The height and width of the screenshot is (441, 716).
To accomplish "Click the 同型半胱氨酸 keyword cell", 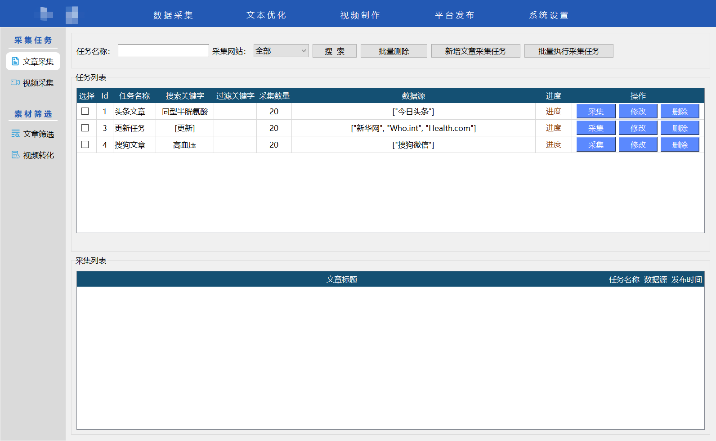I will coord(185,112).
